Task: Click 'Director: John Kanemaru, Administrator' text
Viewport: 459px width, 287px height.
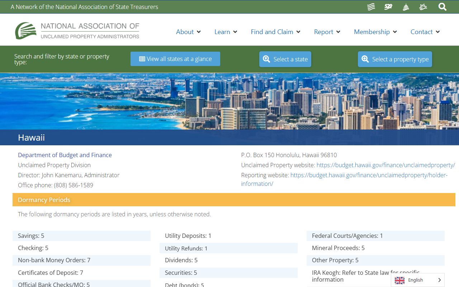Action: point(69,175)
